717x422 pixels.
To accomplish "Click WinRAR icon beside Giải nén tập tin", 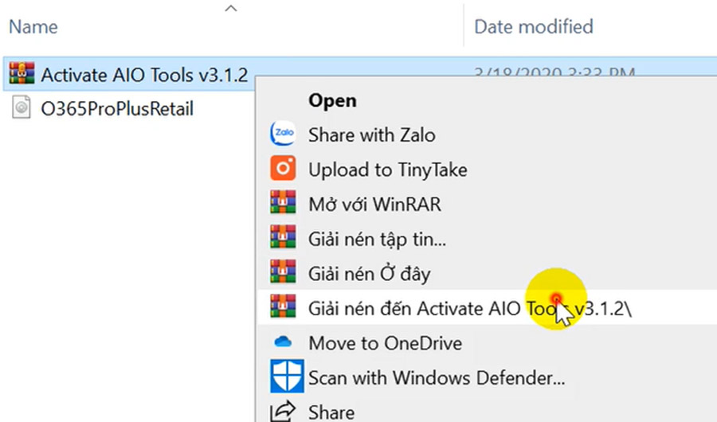I will (x=283, y=237).
